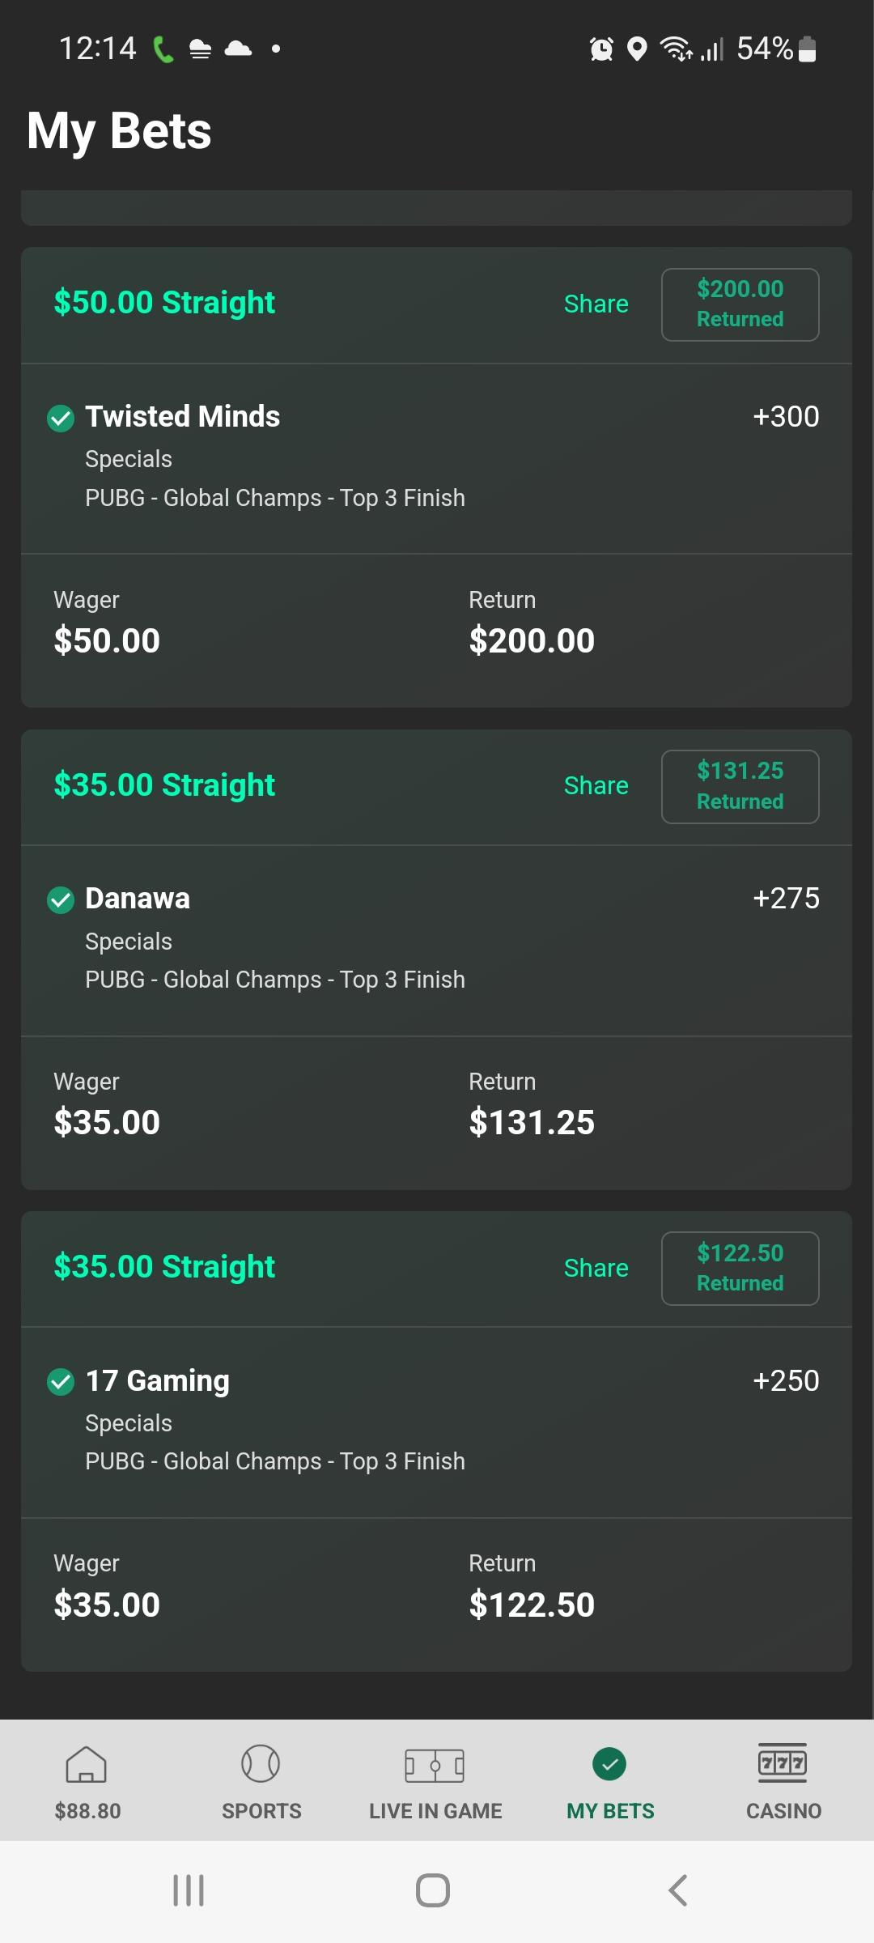Screen dimensions: 874x1943
Task: Open the Live In Game section
Action: 435,1765
